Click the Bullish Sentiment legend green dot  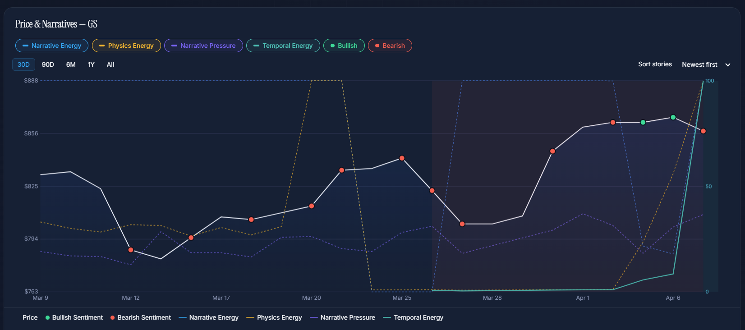(x=48, y=318)
